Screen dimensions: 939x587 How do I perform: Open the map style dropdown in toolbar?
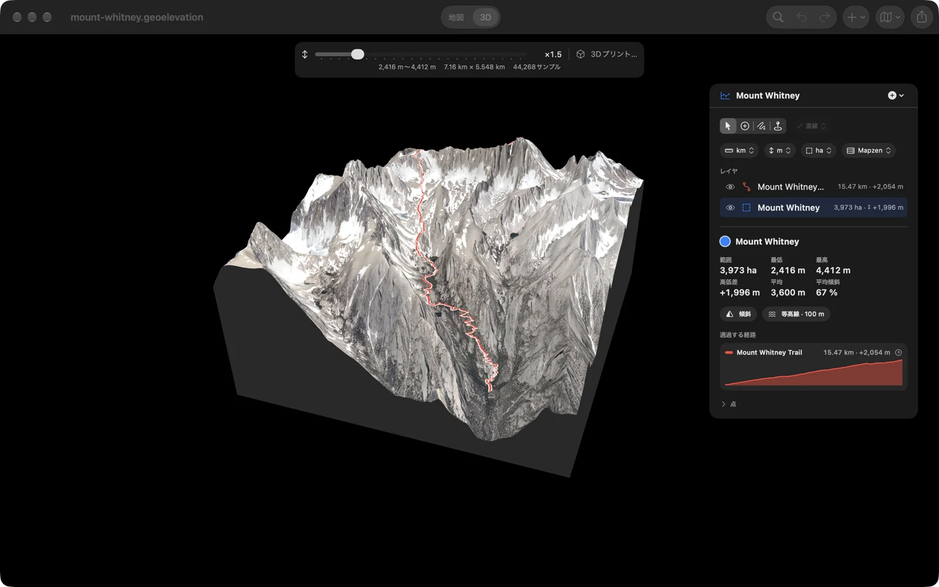pyautogui.click(x=890, y=17)
